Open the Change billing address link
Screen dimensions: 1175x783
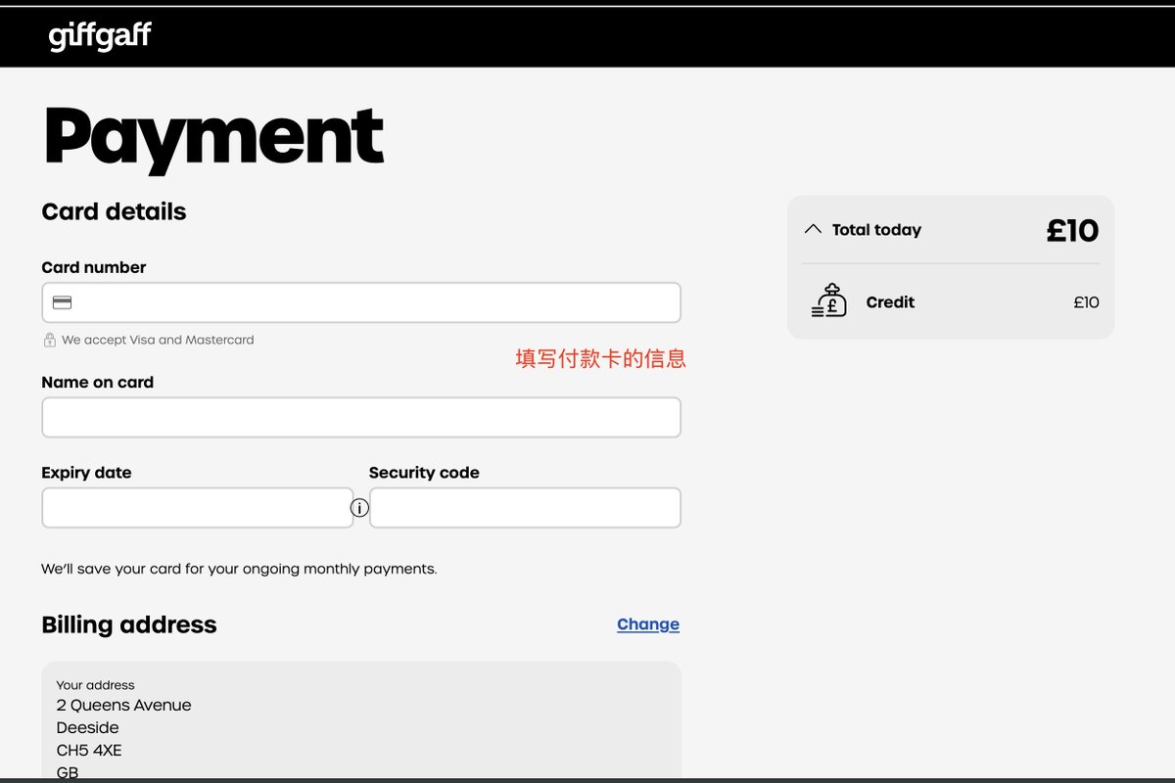click(x=648, y=624)
